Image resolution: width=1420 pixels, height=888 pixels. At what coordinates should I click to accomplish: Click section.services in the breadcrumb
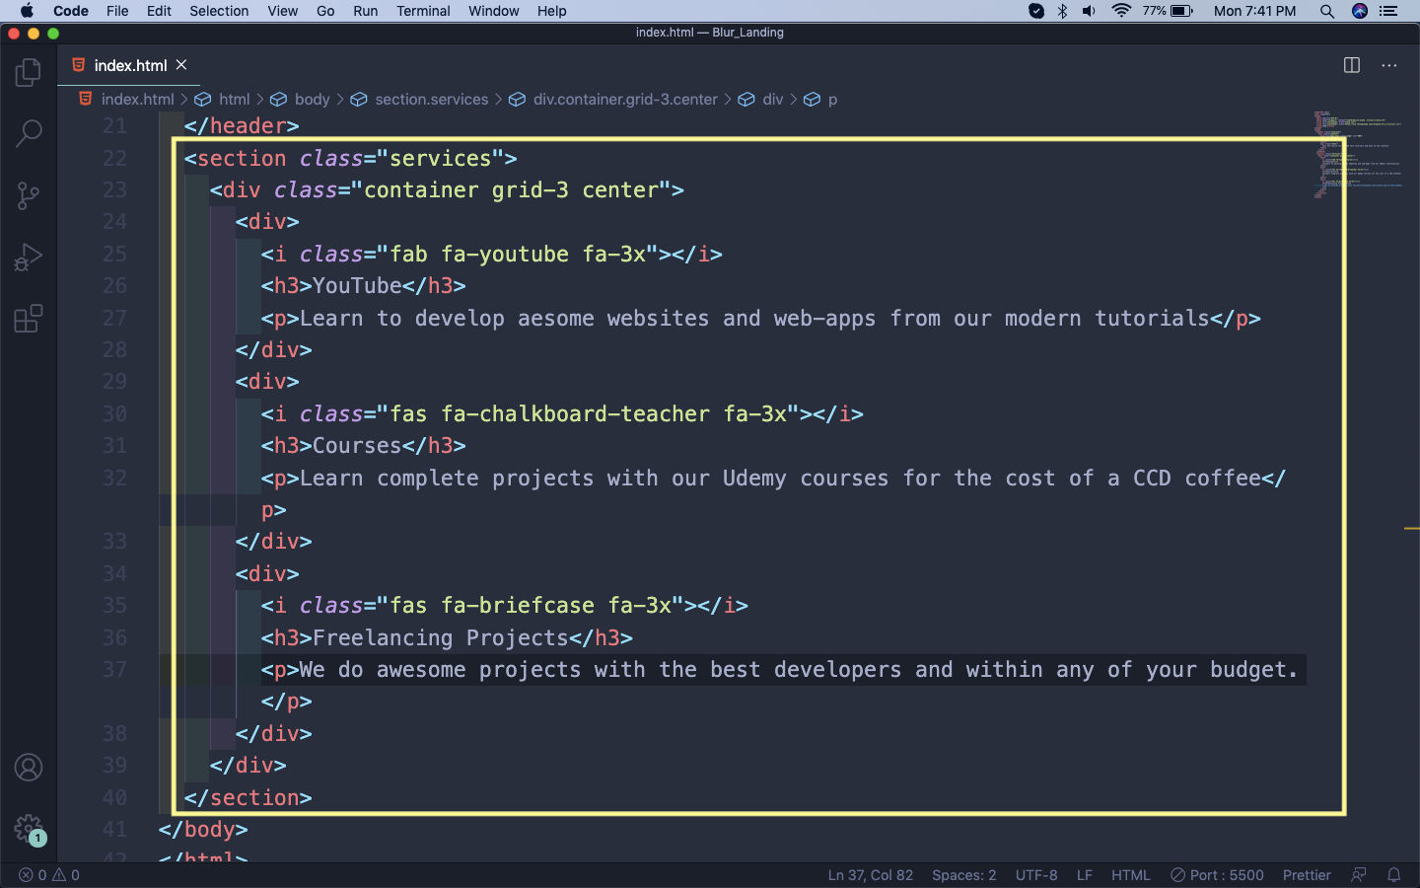(x=420, y=100)
